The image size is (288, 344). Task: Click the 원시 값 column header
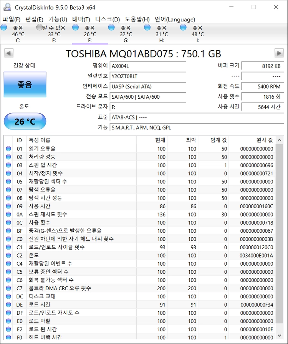tap(252, 140)
